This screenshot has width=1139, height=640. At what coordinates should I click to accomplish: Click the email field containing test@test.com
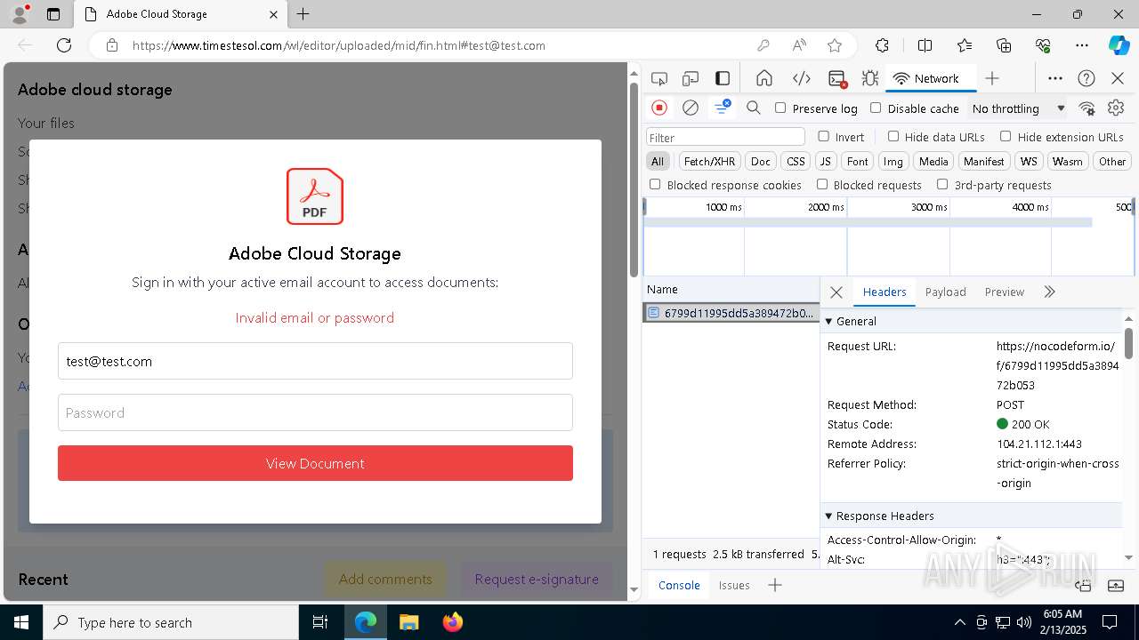[315, 361]
